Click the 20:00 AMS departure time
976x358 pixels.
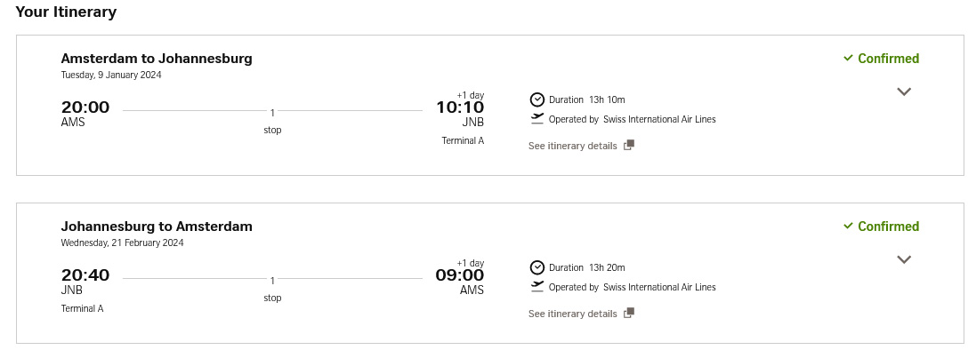(x=85, y=113)
